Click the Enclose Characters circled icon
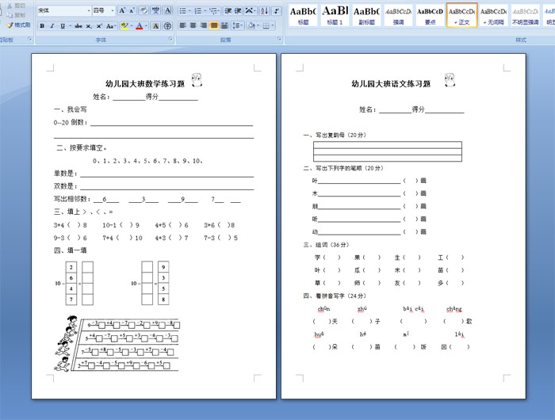The height and width of the screenshot is (420, 555). 168,26
